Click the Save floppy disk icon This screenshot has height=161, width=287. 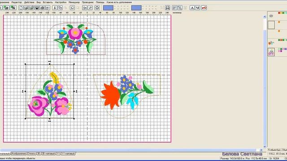[37, 8]
